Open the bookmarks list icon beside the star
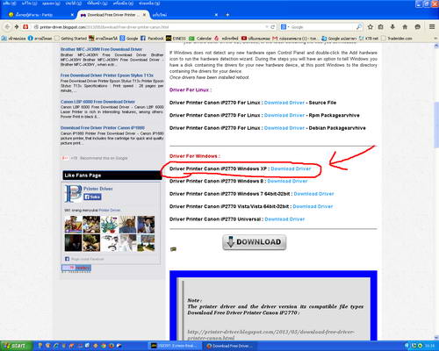439x351 pixels. tap(380, 27)
